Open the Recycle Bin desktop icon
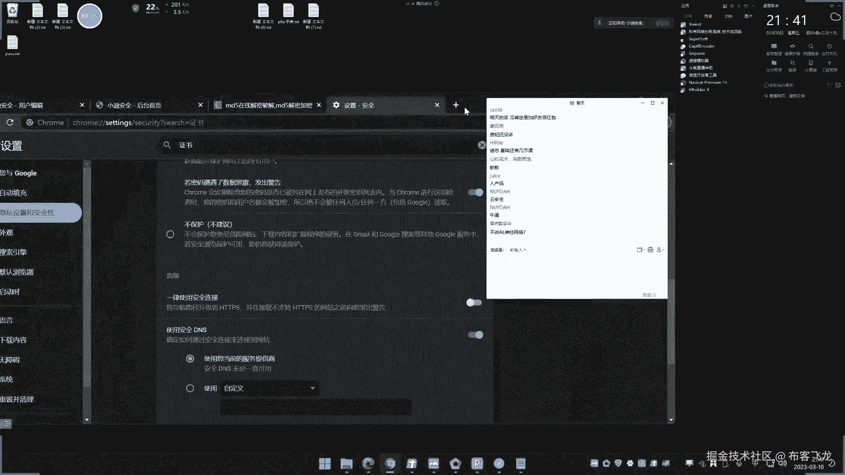Image resolution: width=845 pixels, height=475 pixels. 12,14
